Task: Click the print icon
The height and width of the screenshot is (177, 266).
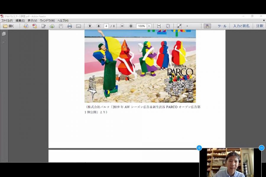Action: (69, 26)
